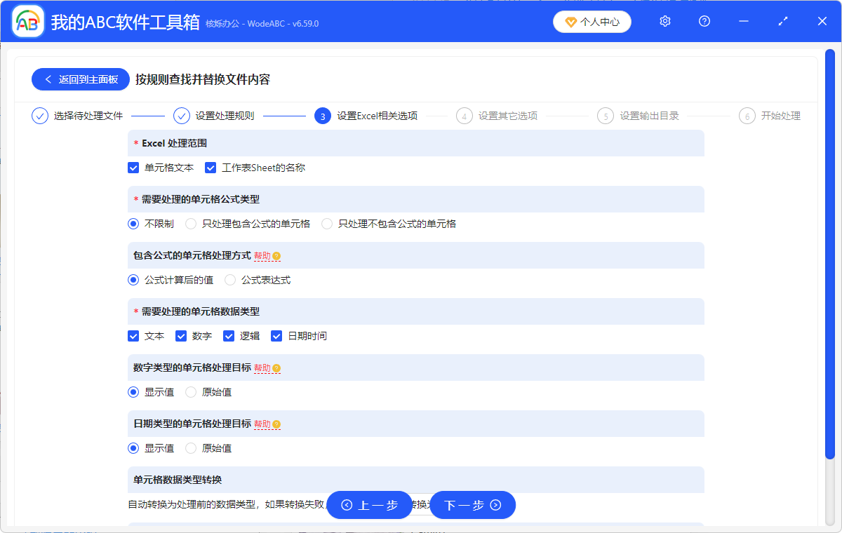Choose 原始值 for date type cells
Screen dimensions: 842x533
(191, 447)
